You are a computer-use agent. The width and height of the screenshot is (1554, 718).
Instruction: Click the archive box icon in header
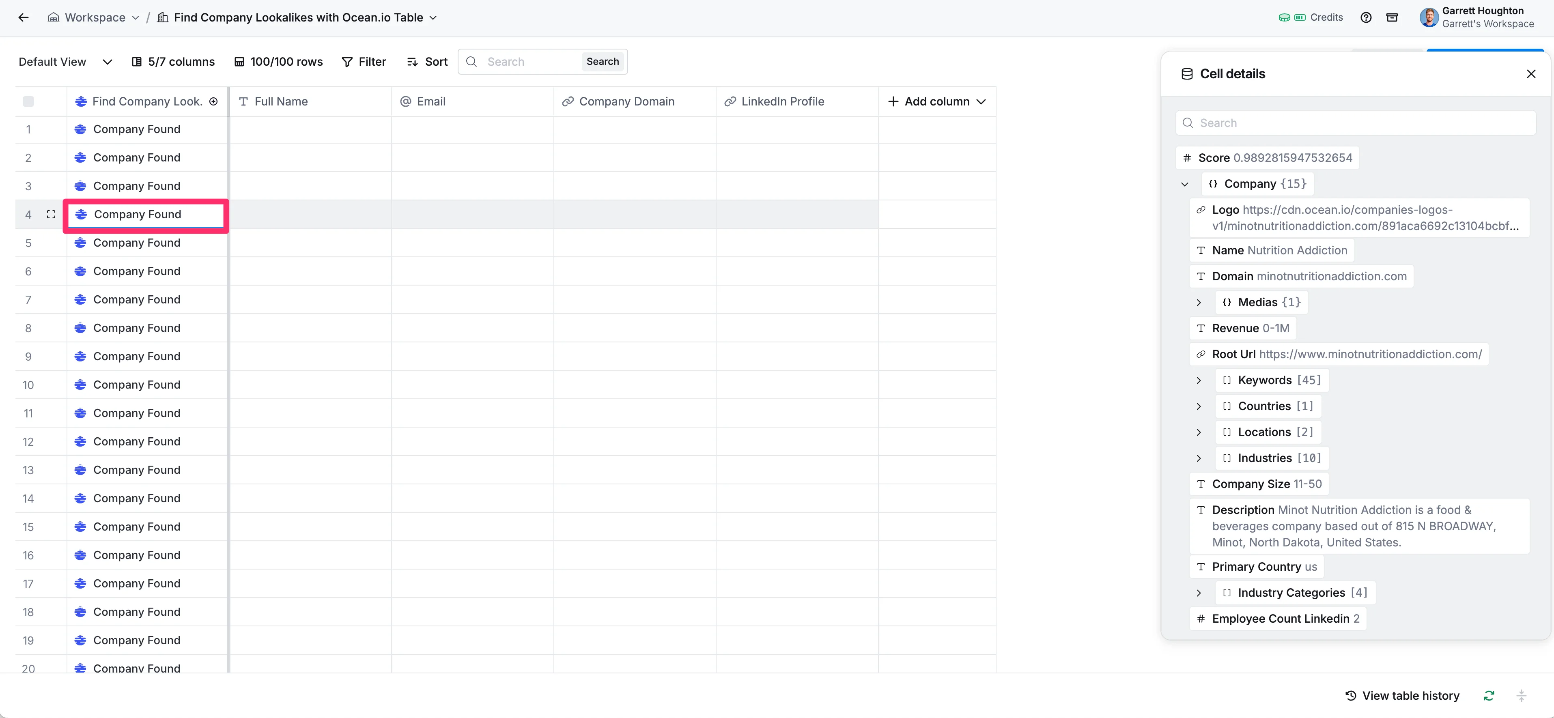click(x=1392, y=17)
